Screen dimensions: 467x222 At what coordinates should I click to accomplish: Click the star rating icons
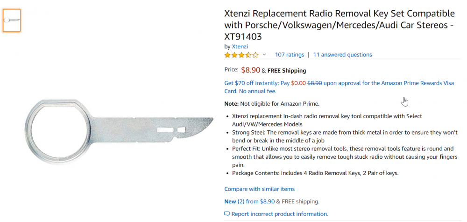click(241, 55)
